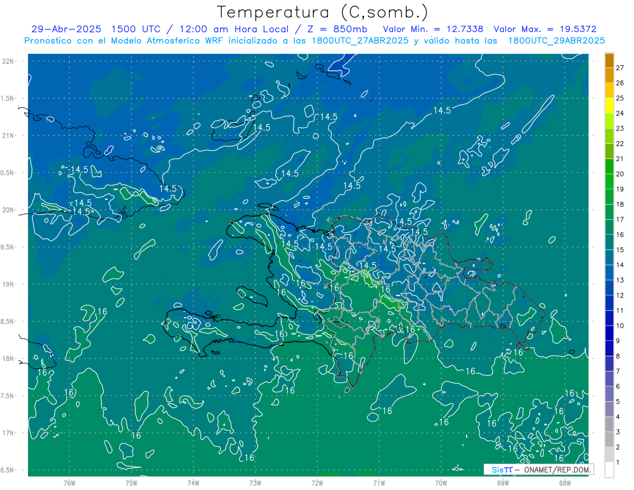Click the colorbar label '1'
634x490 pixels.
click(x=618, y=463)
